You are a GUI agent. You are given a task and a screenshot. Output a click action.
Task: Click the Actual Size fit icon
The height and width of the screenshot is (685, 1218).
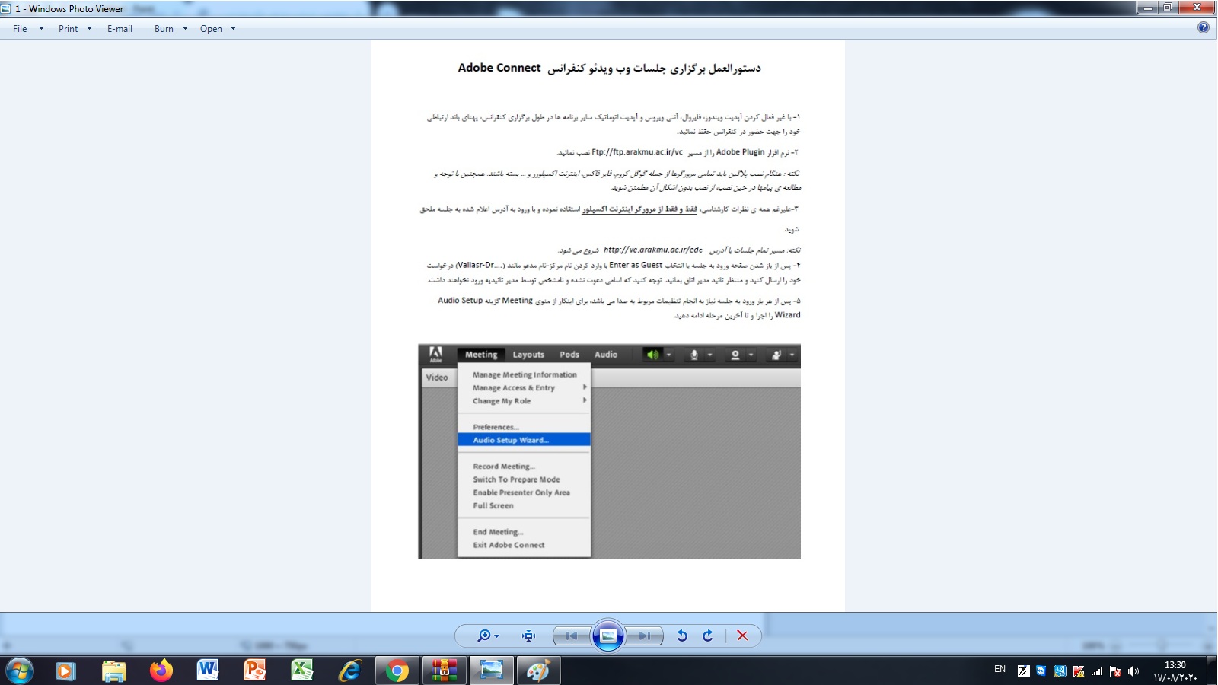529,636
